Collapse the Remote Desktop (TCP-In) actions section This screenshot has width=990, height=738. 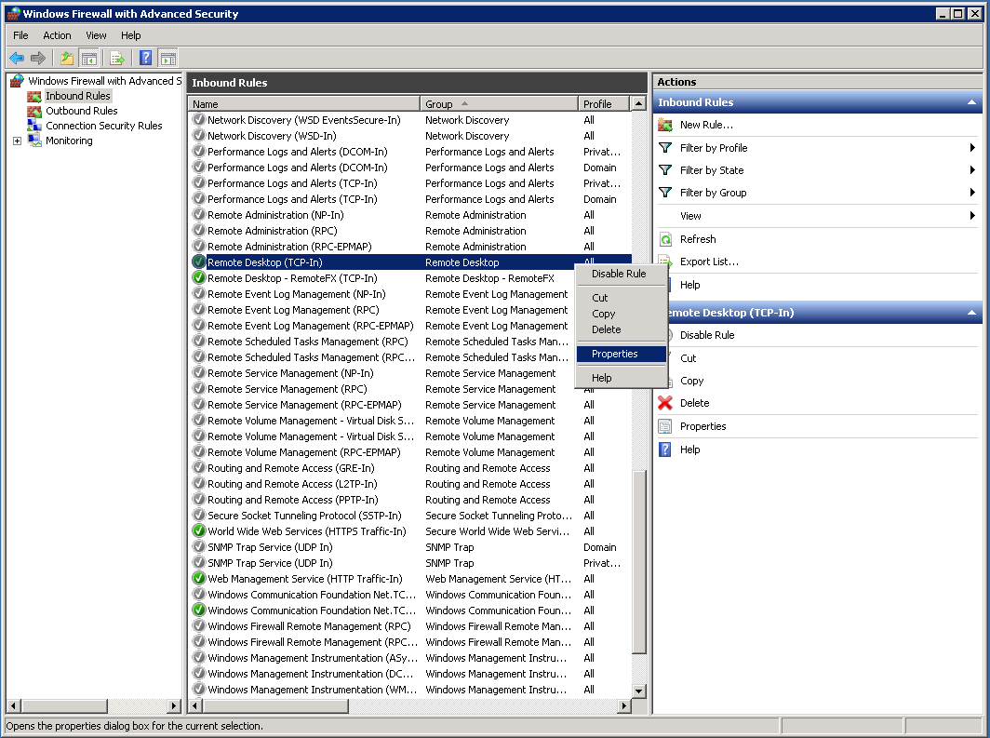pos(971,313)
